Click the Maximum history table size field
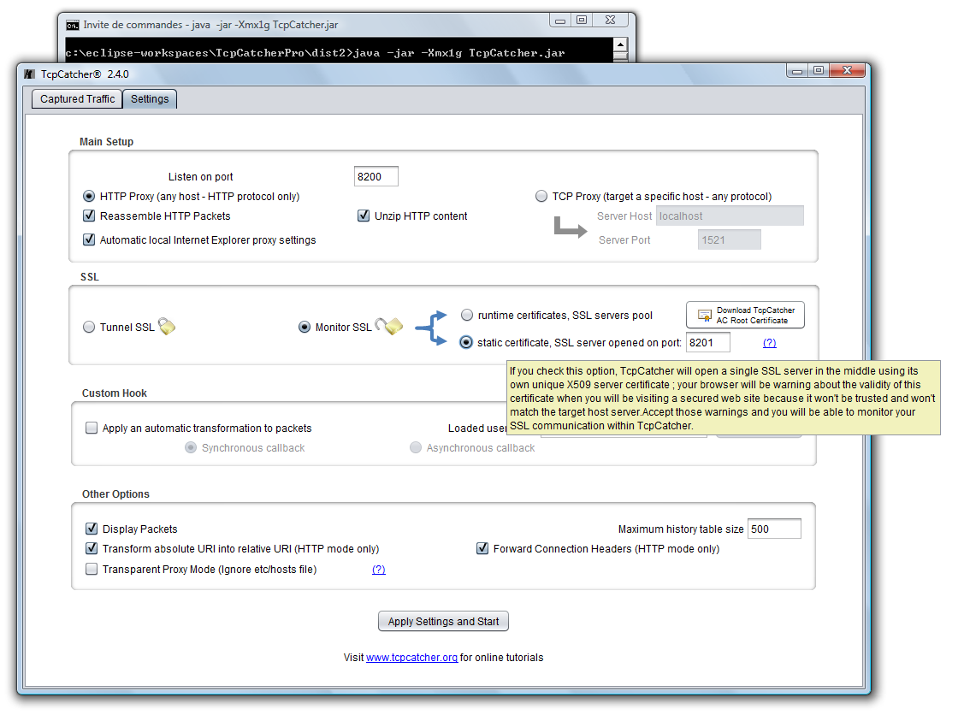 [774, 529]
